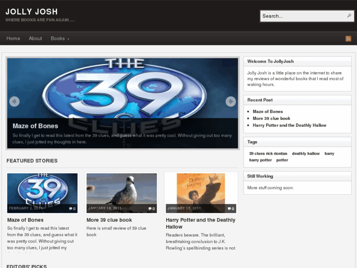This screenshot has height=268, width=357.
Task: Open Harry Potter and the Deathly Hallow story title
Action: pos(200,223)
